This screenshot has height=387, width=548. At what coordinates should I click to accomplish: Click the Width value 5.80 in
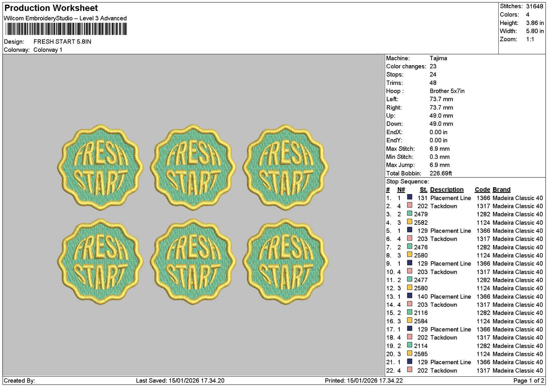535,31
